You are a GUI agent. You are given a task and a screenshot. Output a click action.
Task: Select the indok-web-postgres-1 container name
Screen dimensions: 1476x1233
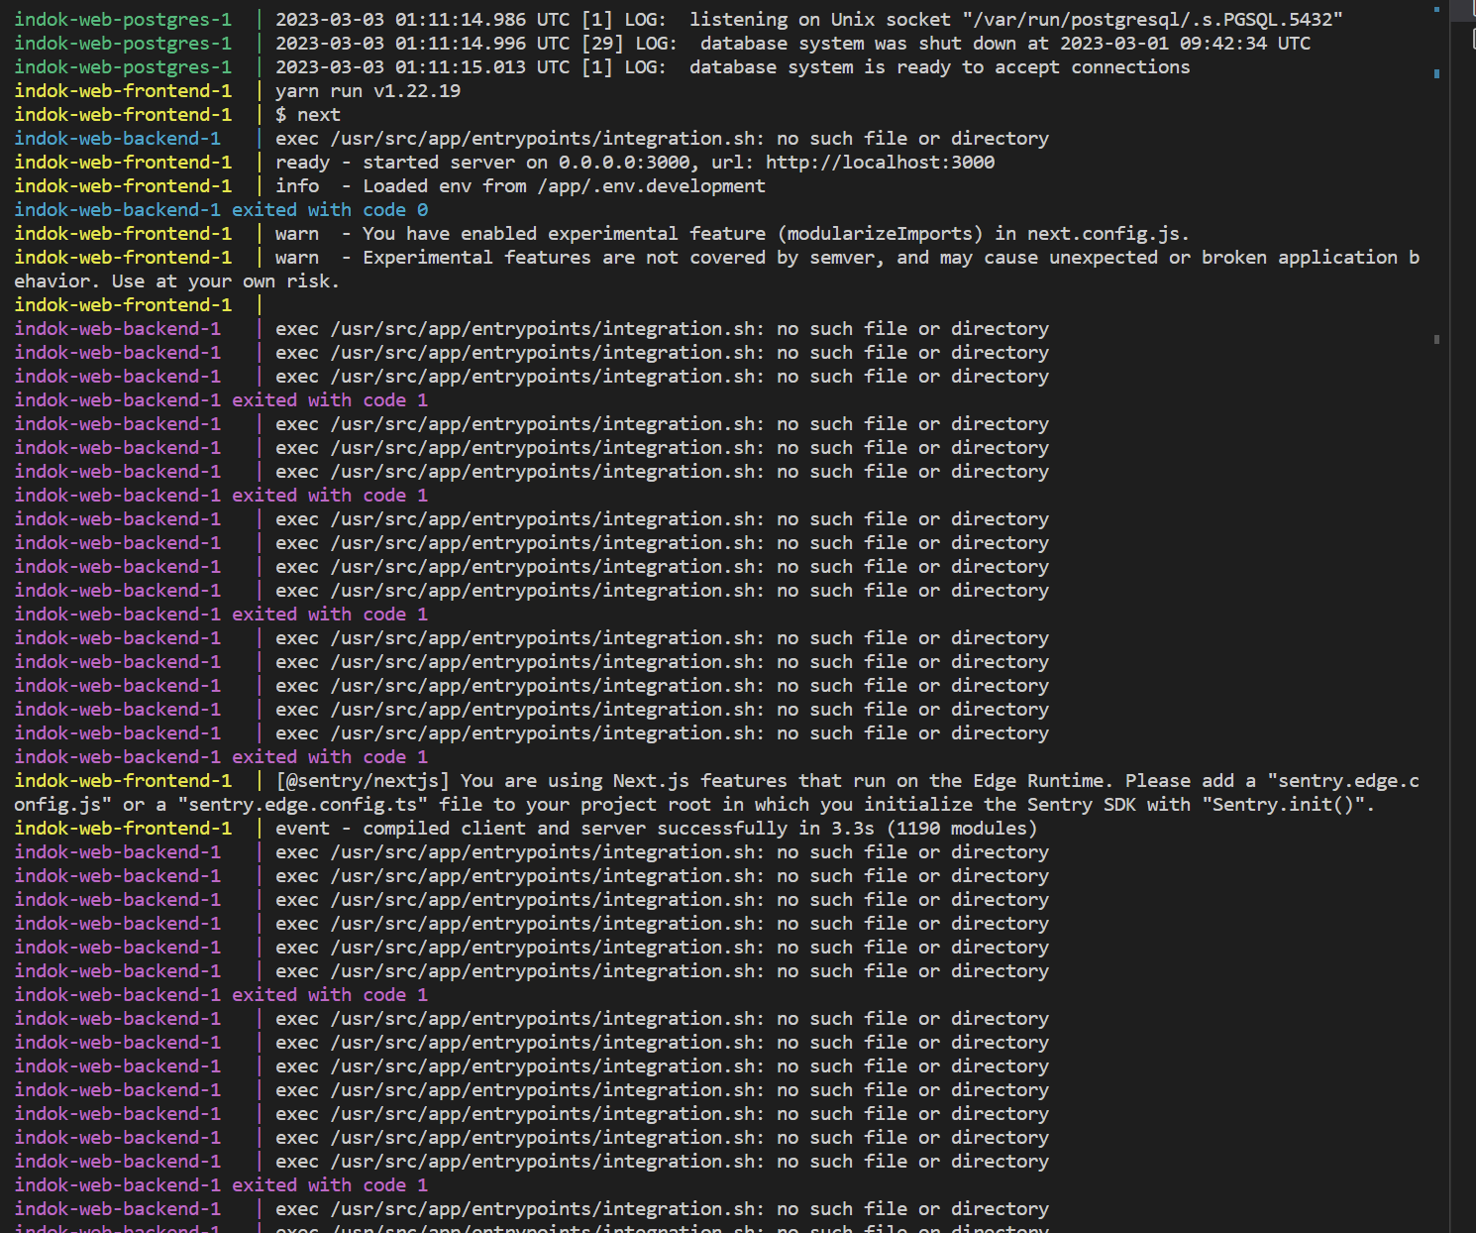click(122, 19)
